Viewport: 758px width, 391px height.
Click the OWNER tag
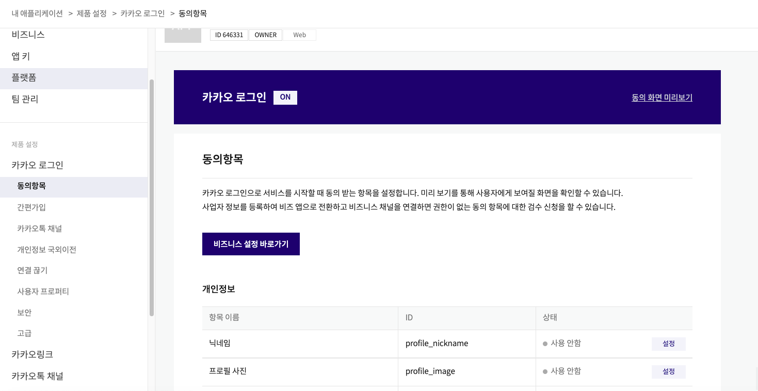coord(266,35)
